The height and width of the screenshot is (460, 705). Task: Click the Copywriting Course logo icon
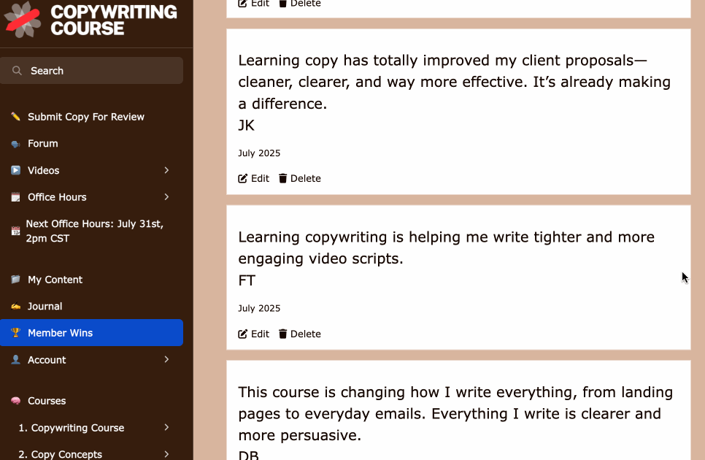[x=23, y=20]
